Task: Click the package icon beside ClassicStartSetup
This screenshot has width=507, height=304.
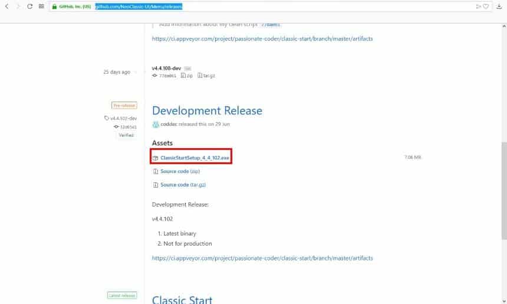Action: coord(156,158)
